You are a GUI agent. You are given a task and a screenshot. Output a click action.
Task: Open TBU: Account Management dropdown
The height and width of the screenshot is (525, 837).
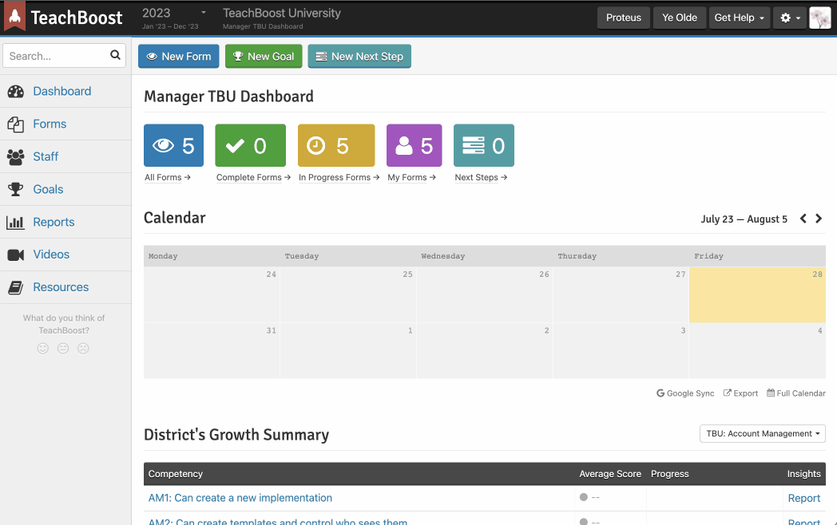(x=762, y=434)
